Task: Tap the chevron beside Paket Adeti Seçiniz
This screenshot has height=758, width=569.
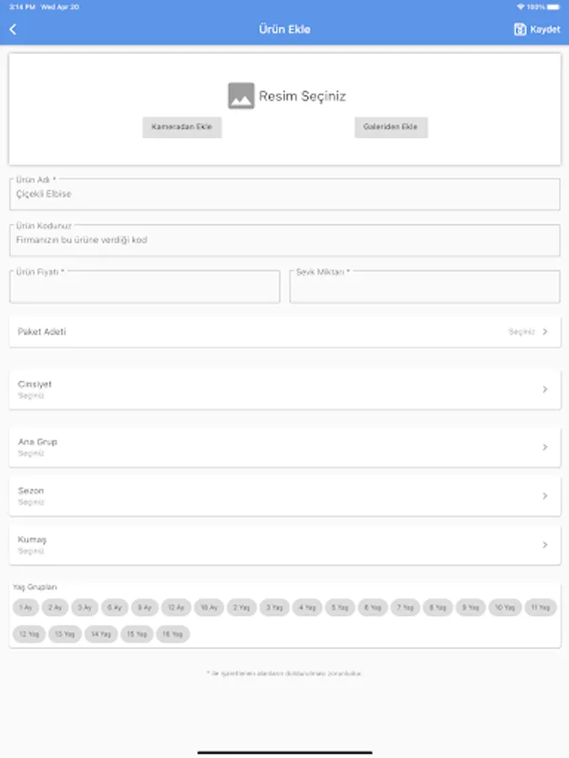Action: 545,332
